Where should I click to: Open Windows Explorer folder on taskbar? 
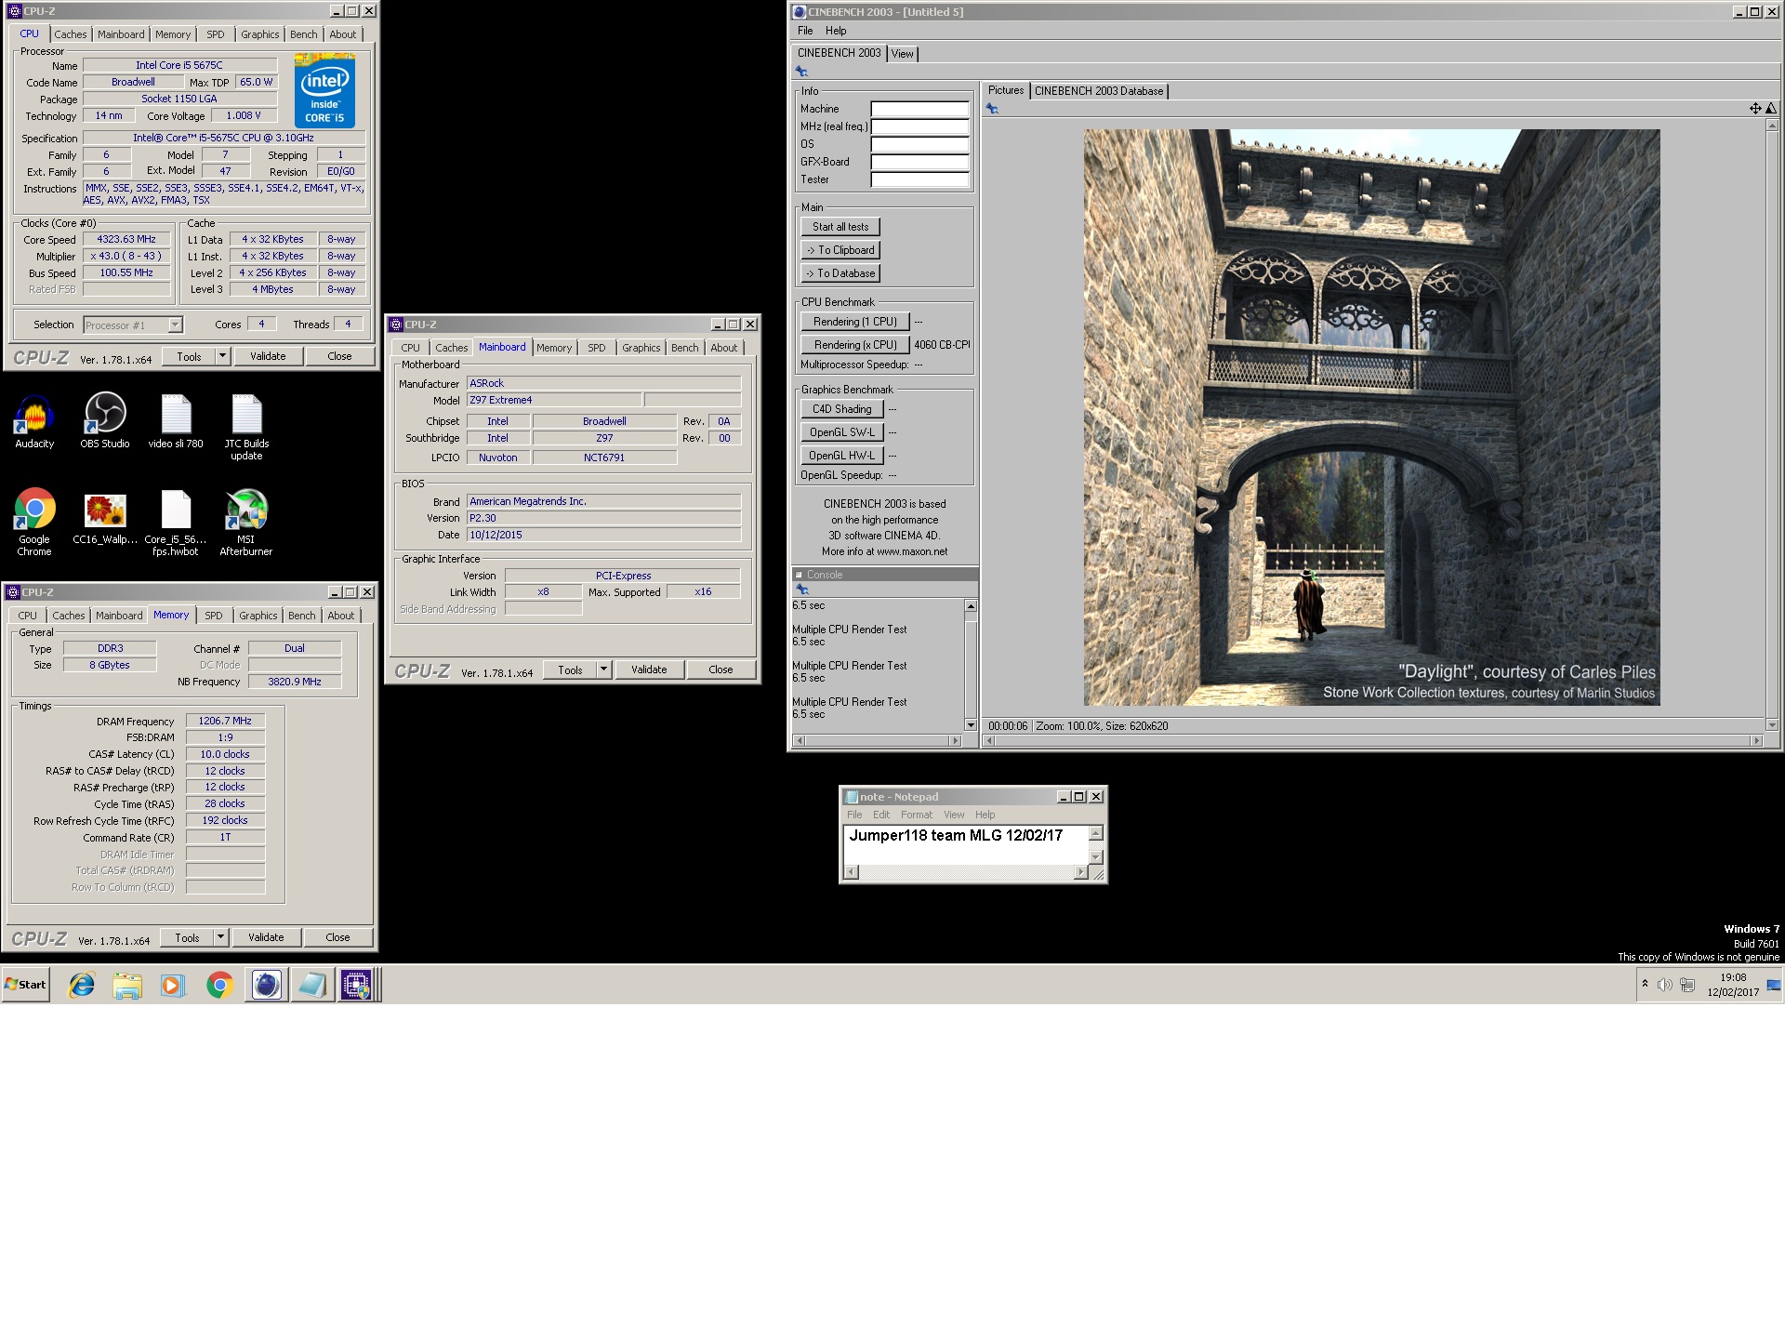click(x=127, y=985)
